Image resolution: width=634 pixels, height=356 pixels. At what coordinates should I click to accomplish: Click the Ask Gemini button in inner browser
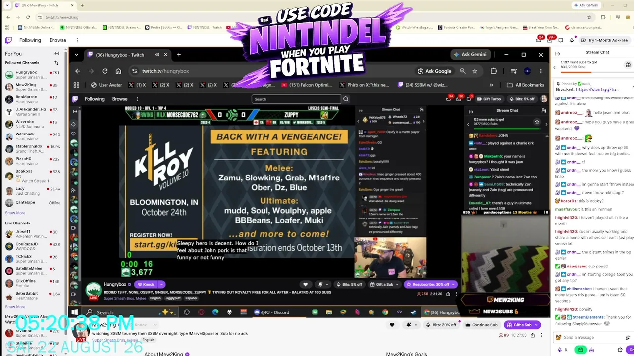471,55
